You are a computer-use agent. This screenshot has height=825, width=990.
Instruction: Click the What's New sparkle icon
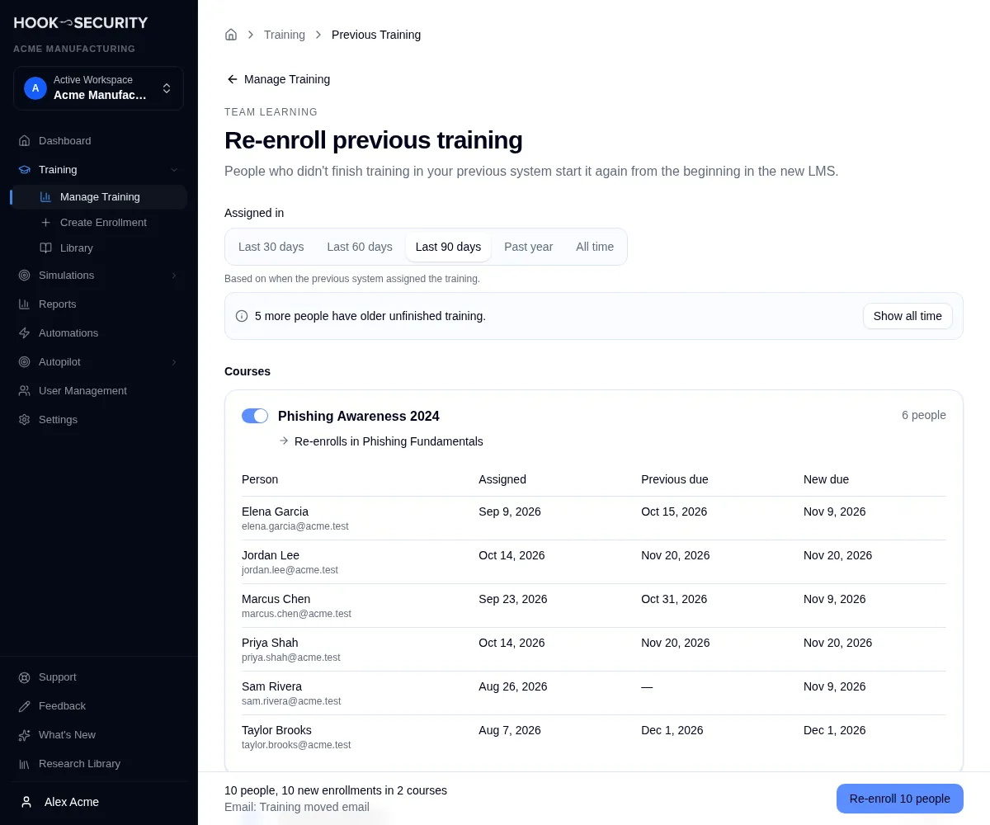tap(25, 735)
